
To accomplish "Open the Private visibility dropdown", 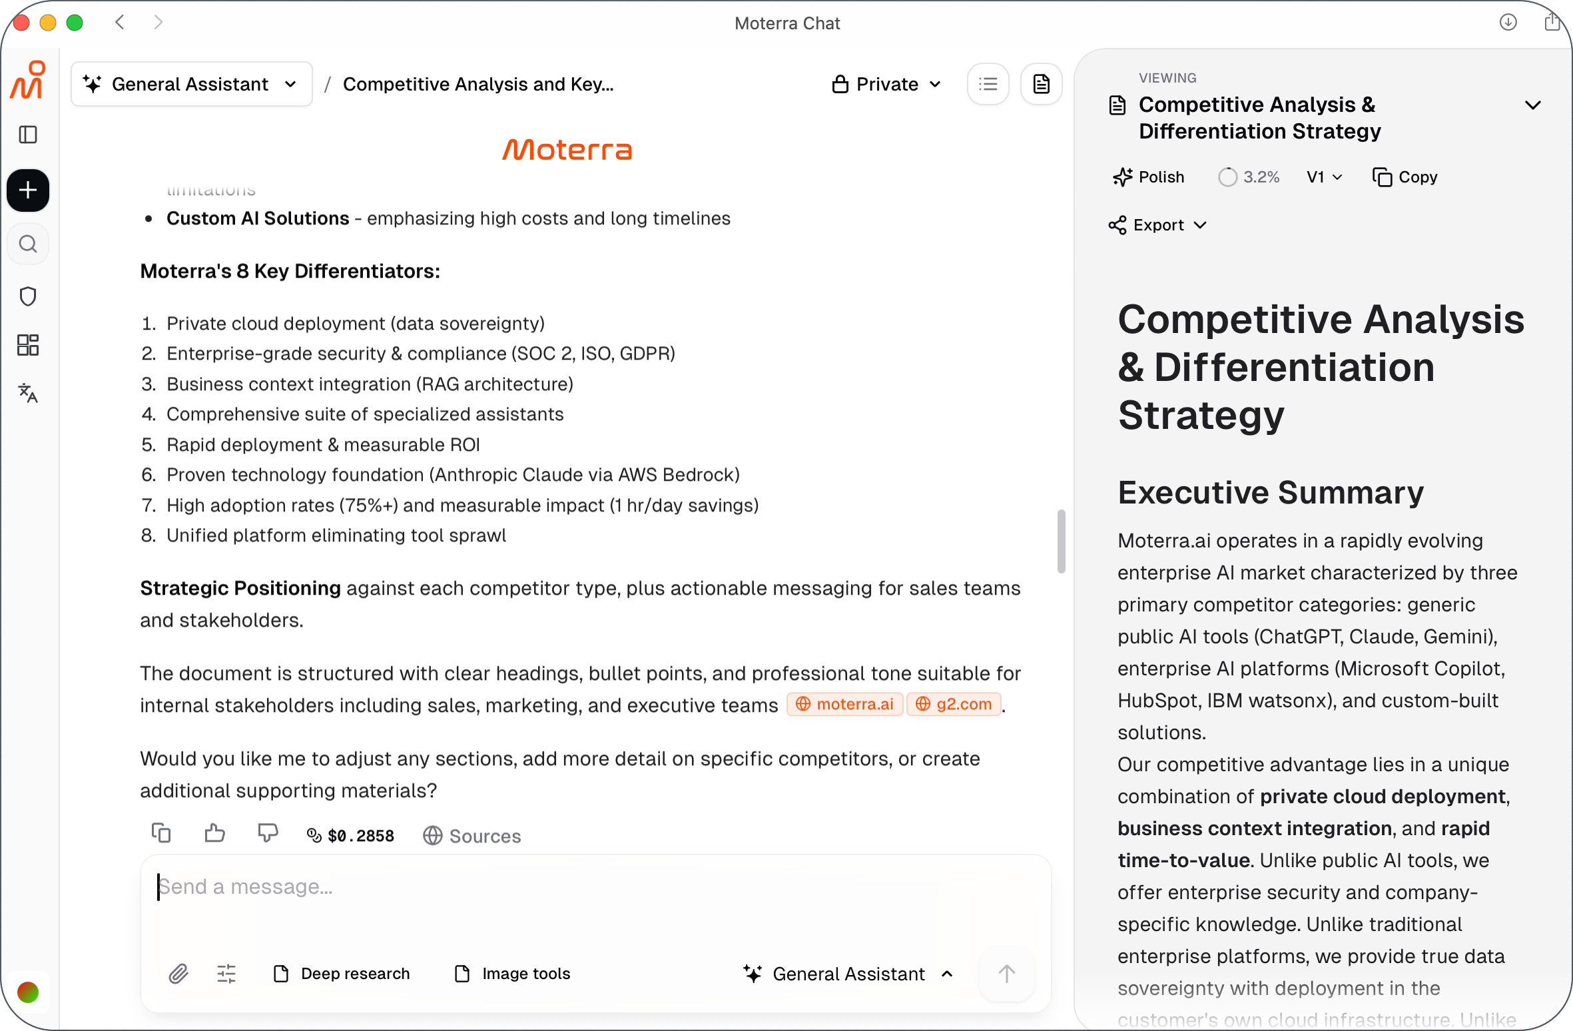I will 886,84.
